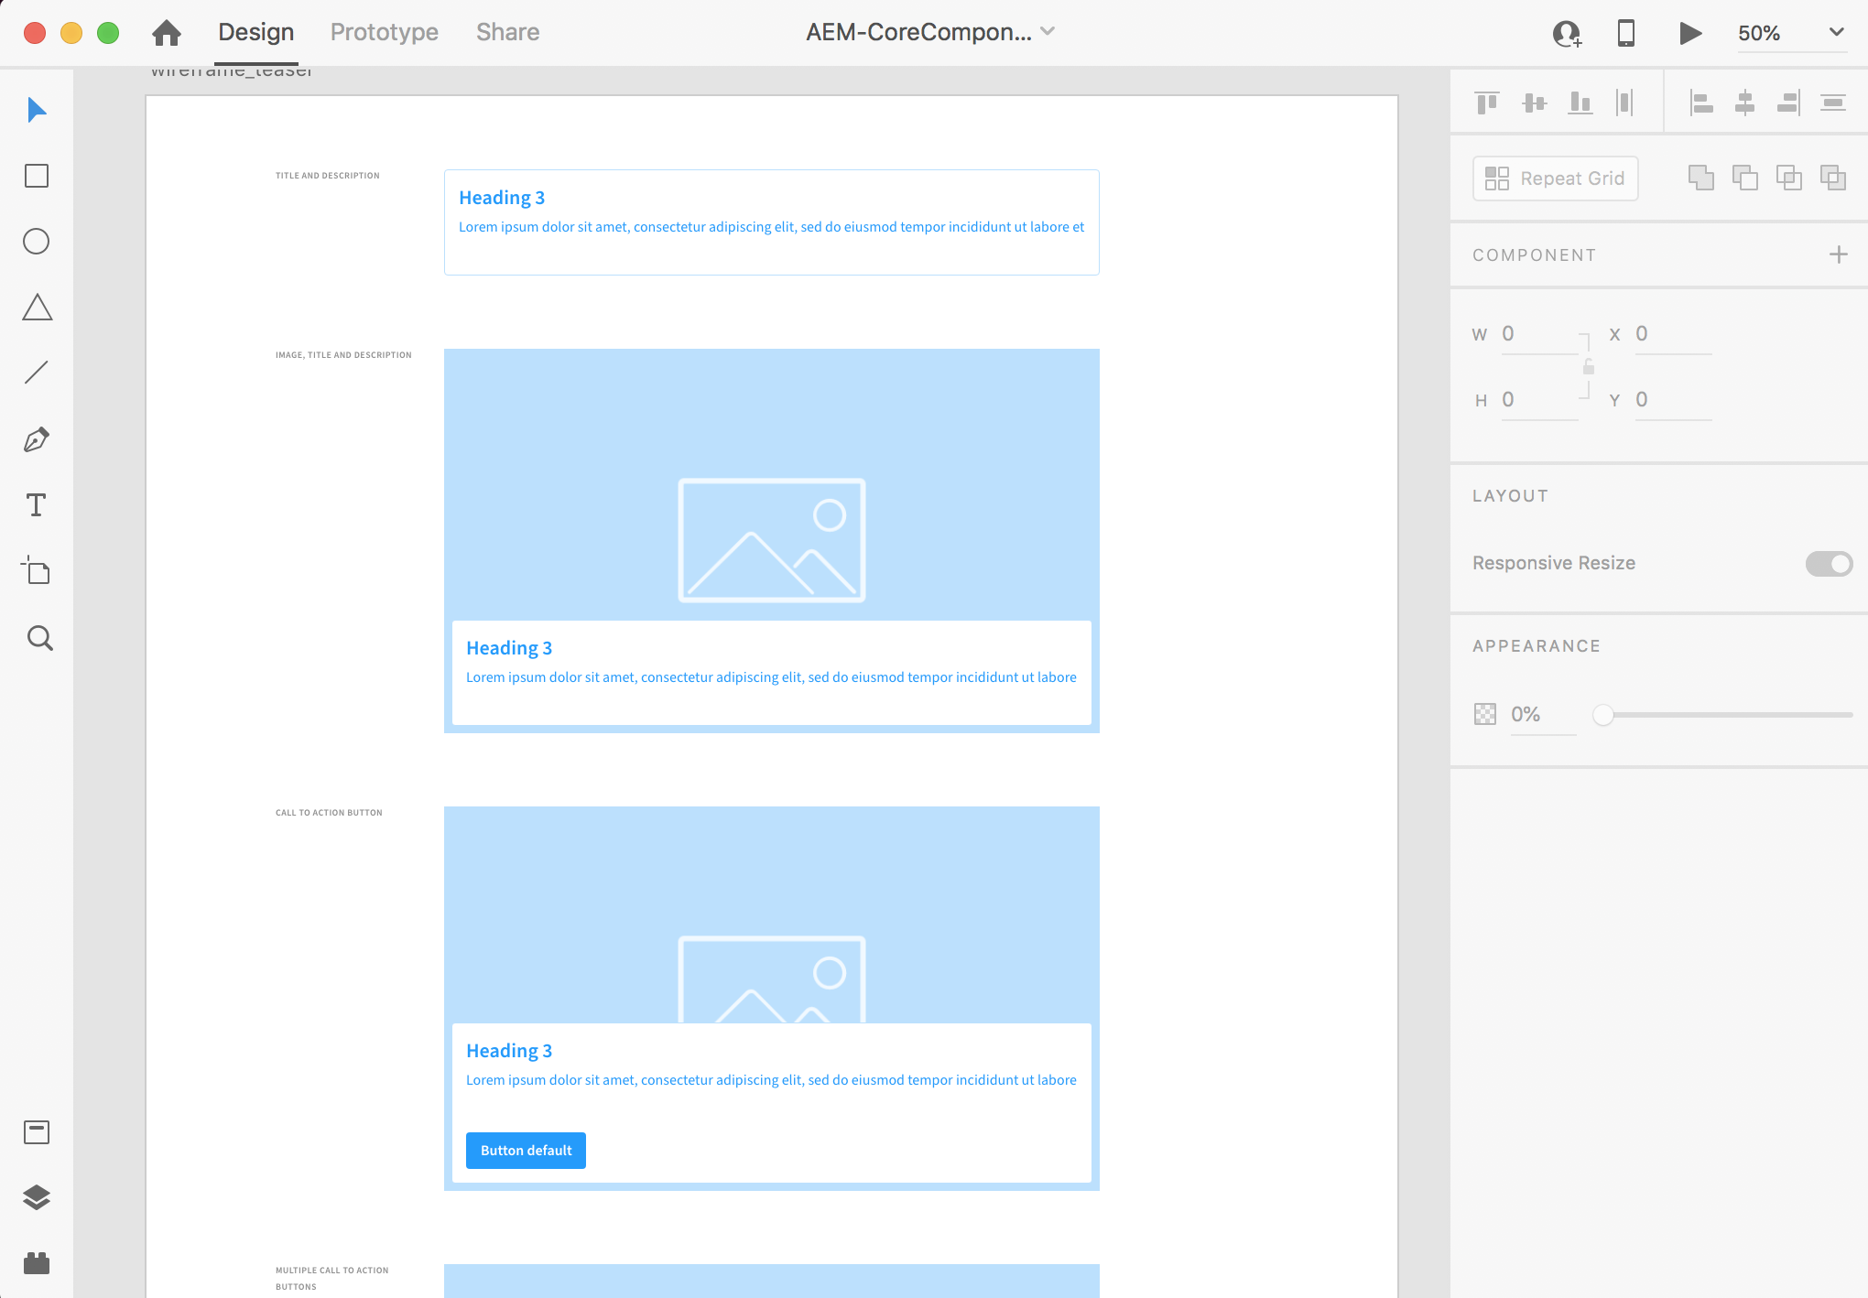Screen dimensions: 1868x1298
Task: Select the Ellipse tool
Action: click(37, 242)
